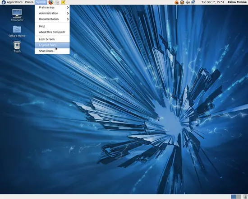The image size is (248, 199).
Task: Open the Falko Timme user menu
Action: 237,2
